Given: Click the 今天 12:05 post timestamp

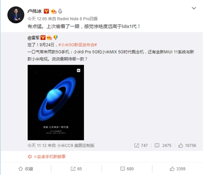Looking at the screenshot, I should point(37,19).
